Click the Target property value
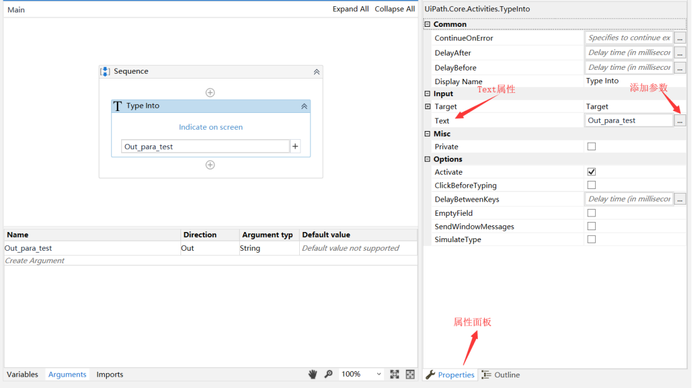This screenshot has height=388, width=692. coord(596,107)
